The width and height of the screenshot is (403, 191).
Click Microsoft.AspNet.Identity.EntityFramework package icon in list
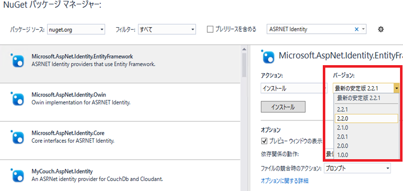coord(17,60)
